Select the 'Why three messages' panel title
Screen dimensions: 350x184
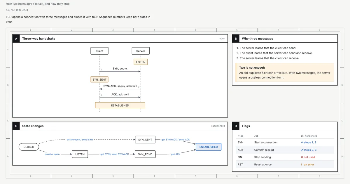tap(258, 39)
